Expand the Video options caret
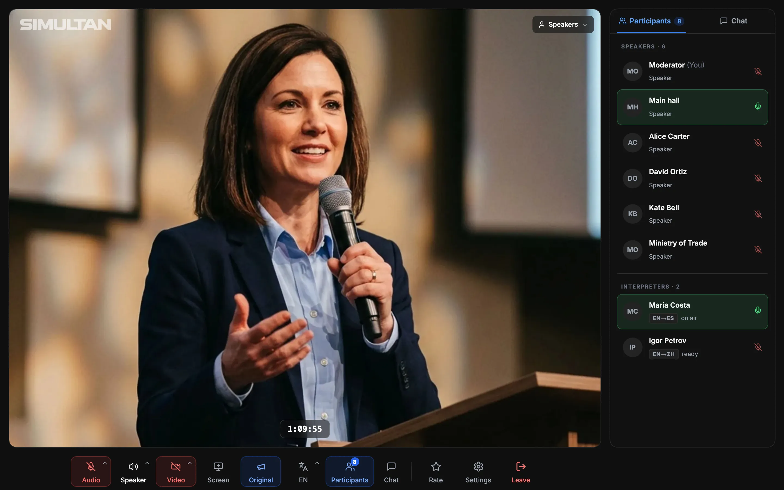 coord(189,463)
